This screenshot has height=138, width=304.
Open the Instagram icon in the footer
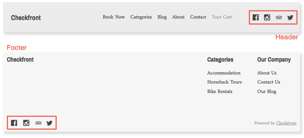(26, 123)
